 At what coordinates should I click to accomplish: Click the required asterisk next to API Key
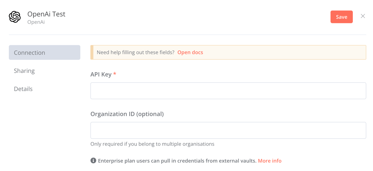click(114, 74)
